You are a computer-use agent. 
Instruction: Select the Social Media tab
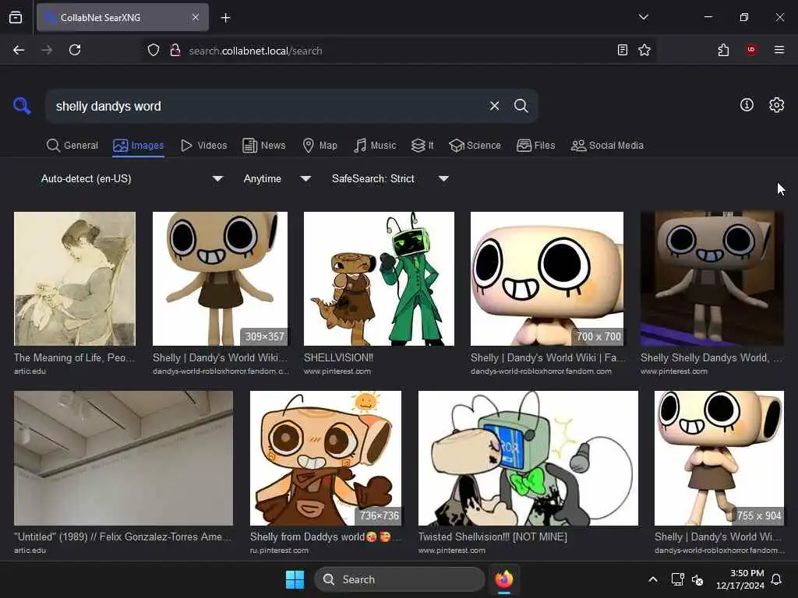(607, 146)
